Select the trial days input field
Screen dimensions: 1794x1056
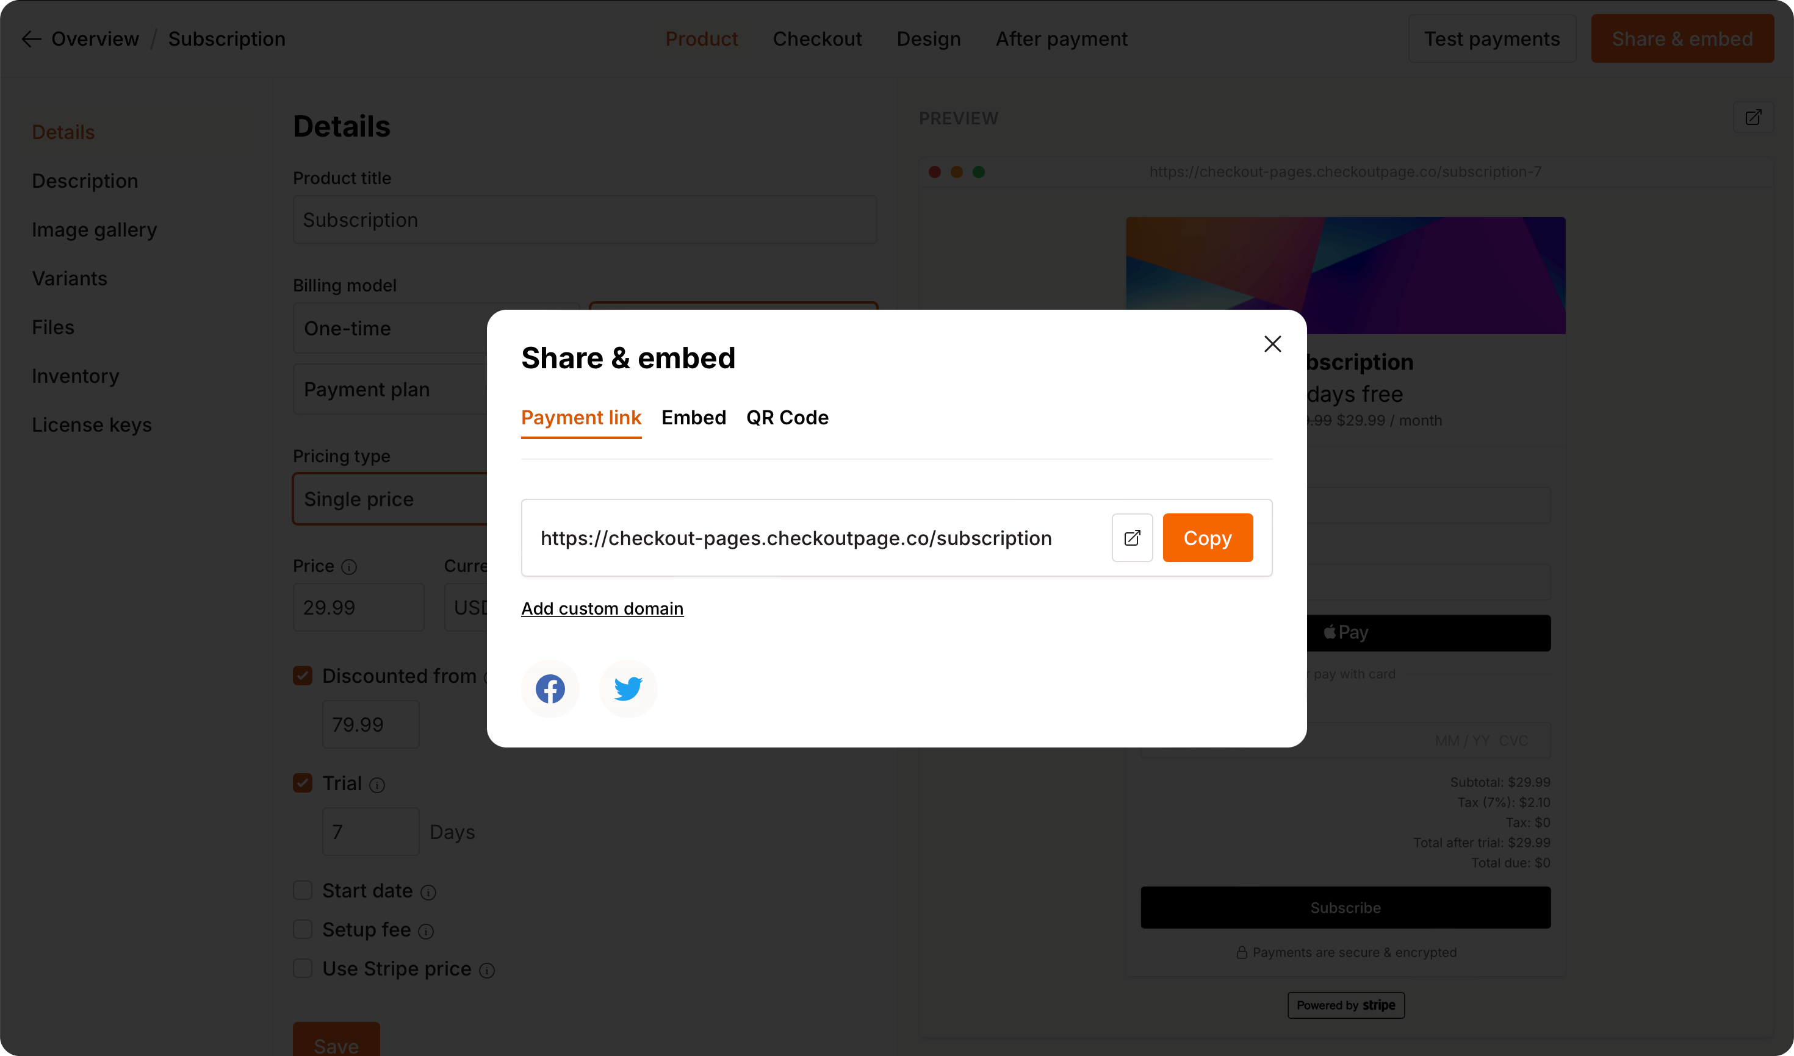(370, 831)
